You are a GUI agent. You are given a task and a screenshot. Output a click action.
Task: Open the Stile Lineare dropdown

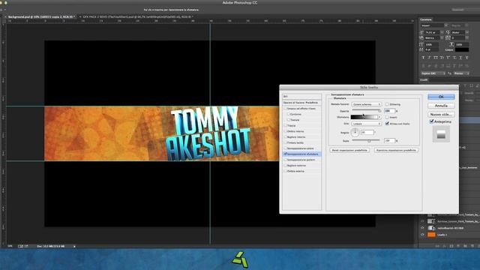point(366,124)
